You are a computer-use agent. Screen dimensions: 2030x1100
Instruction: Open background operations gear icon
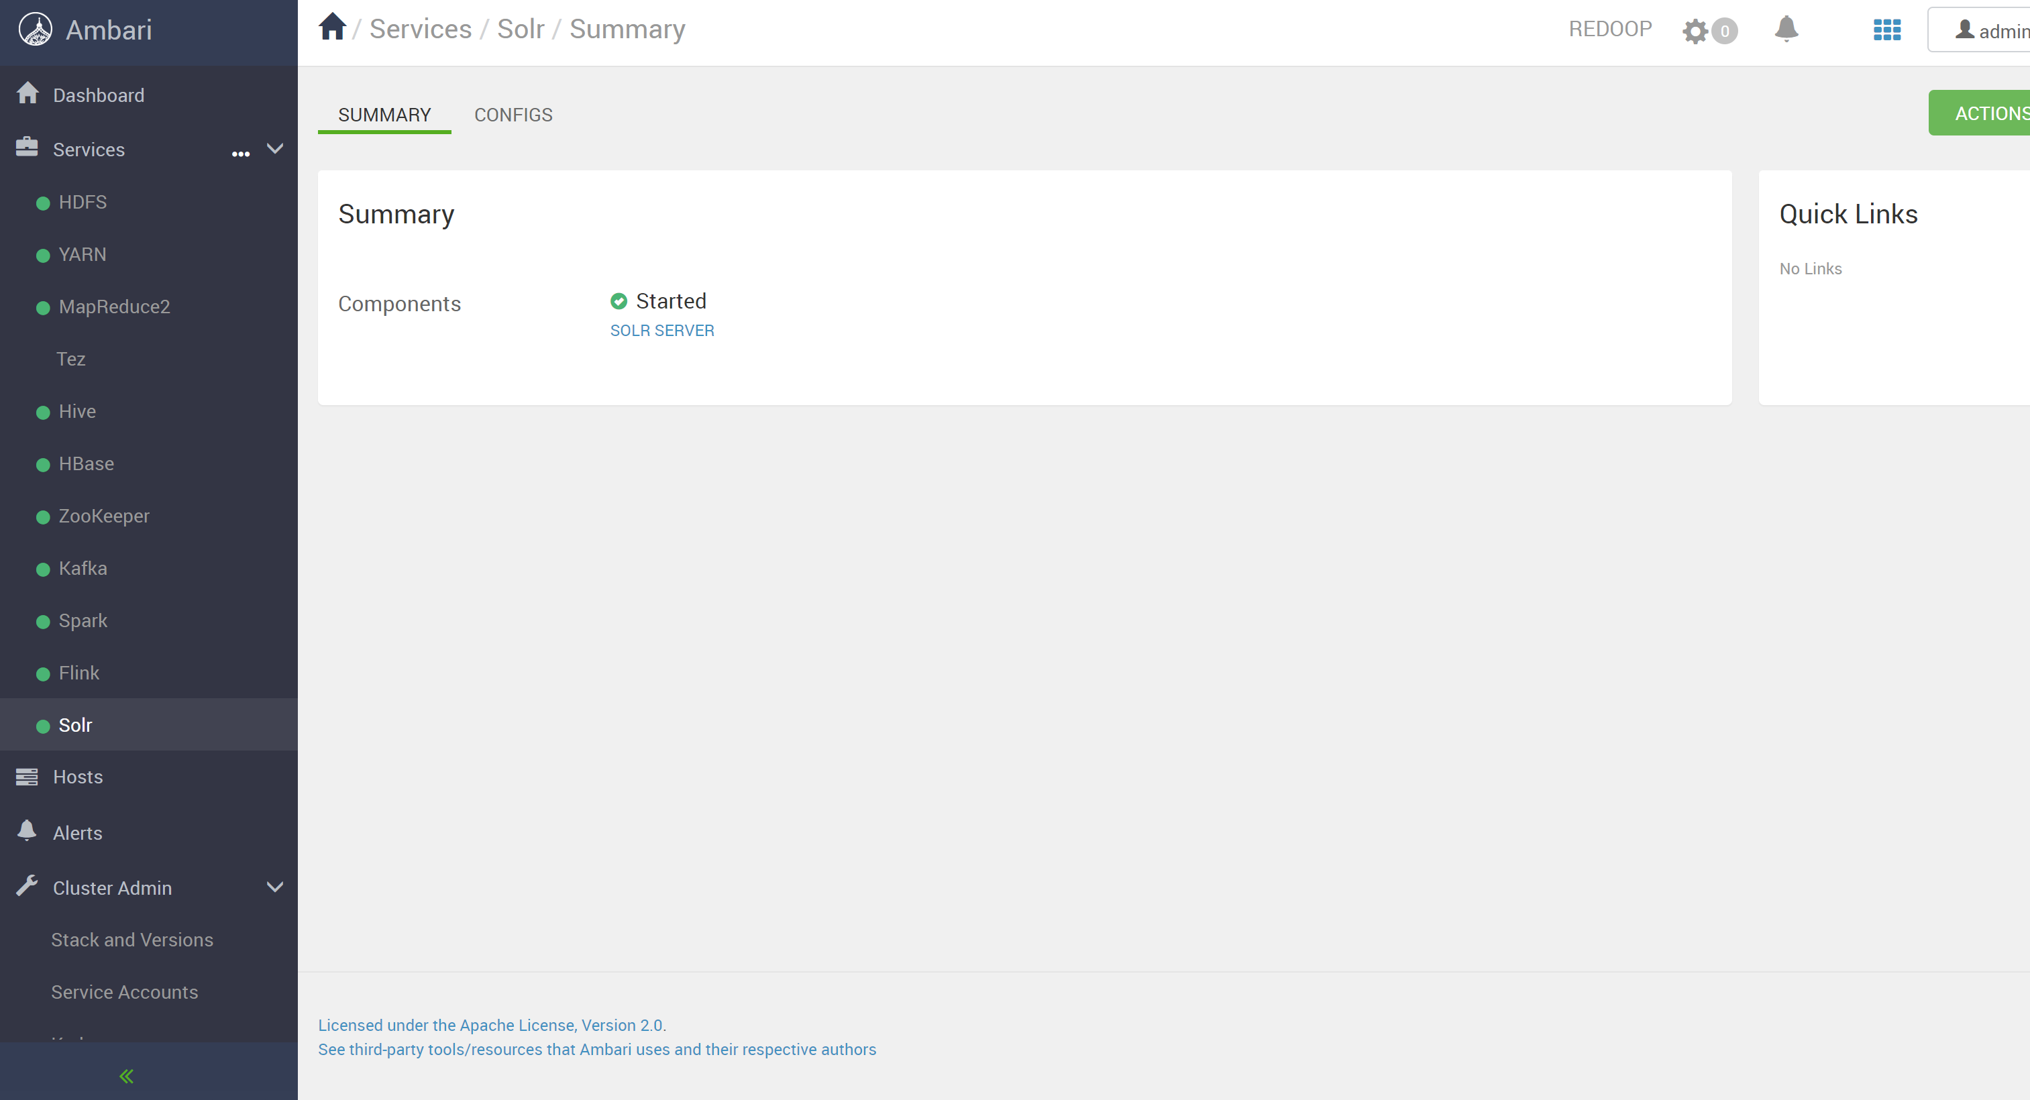pos(1695,32)
